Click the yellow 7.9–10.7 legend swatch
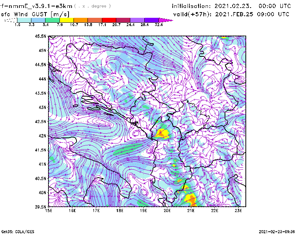The width and height of the screenshot is (303, 234). (x=67, y=20)
